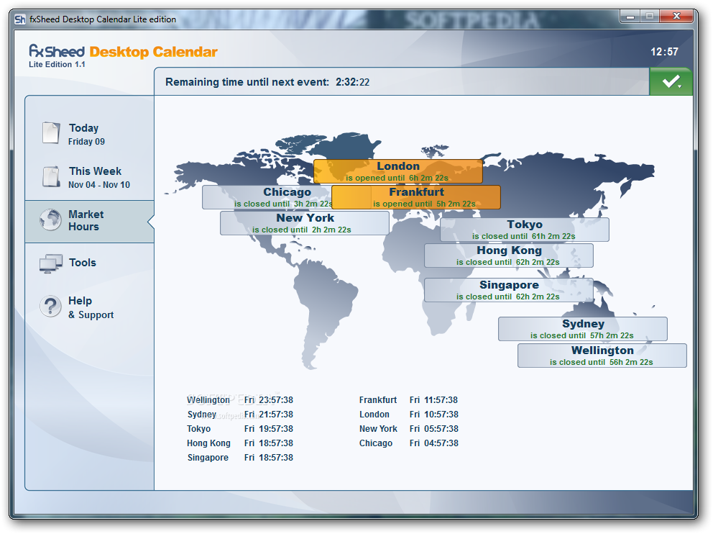Screen dimensions: 713x534
Task: Select the London market box
Action: 398,171
